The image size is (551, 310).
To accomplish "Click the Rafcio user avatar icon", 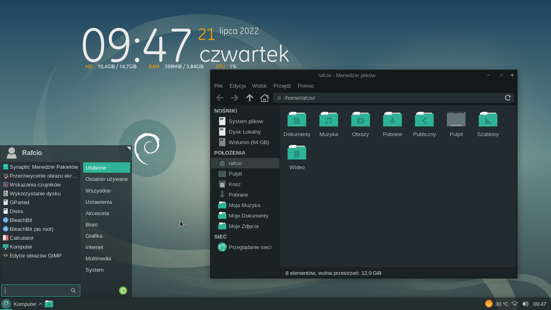I will (x=12, y=152).
